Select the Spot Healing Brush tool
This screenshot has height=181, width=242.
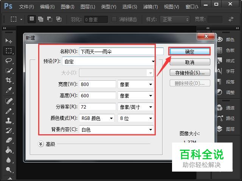tap(9, 101)
